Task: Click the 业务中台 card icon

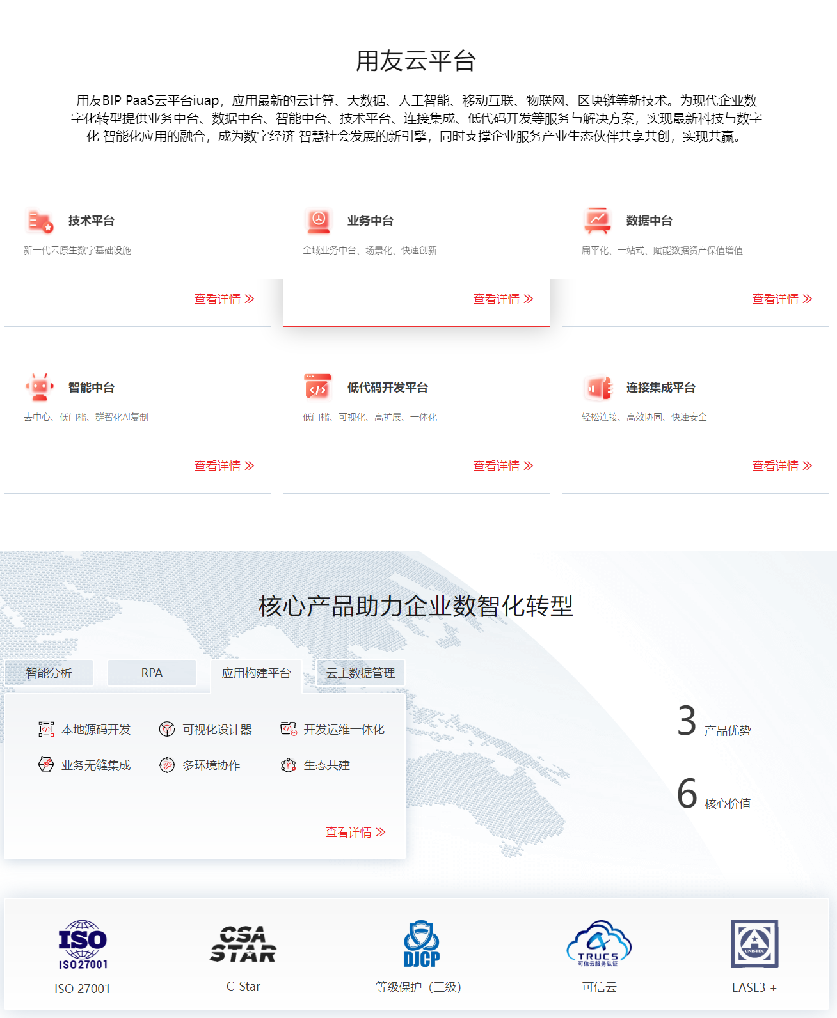Action: click(319, 221)
